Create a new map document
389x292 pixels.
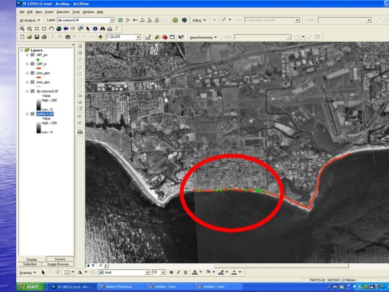coord(22,37)
